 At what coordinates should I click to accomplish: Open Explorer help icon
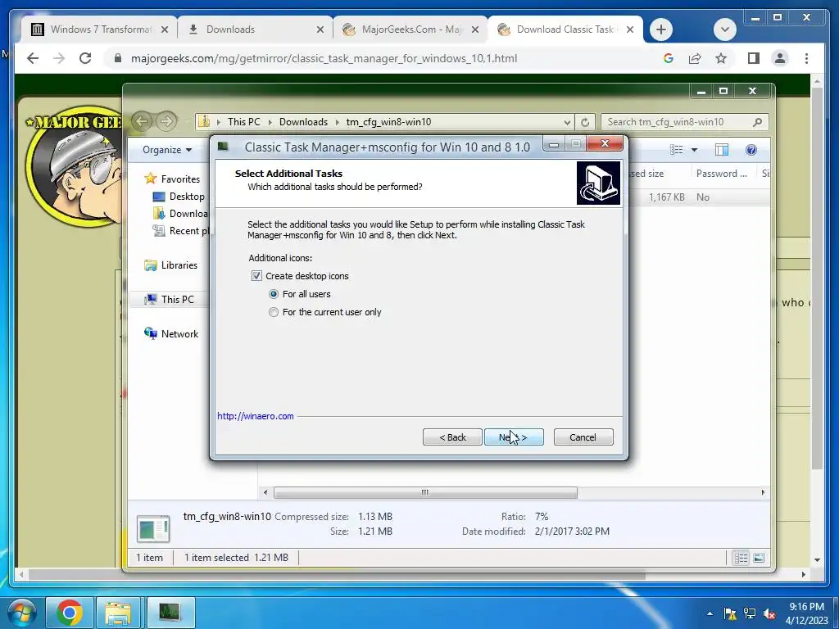(x=751, y=150)
